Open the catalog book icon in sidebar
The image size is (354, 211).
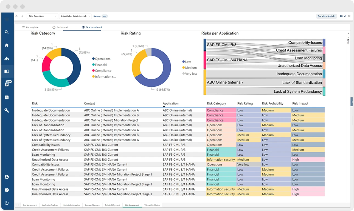pos(7,71)
